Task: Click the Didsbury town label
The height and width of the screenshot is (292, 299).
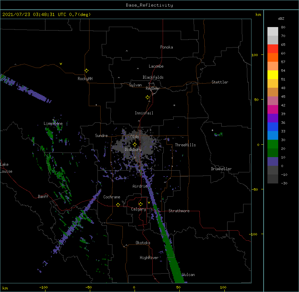Action: pyautogui.click(x=133, y=149)
